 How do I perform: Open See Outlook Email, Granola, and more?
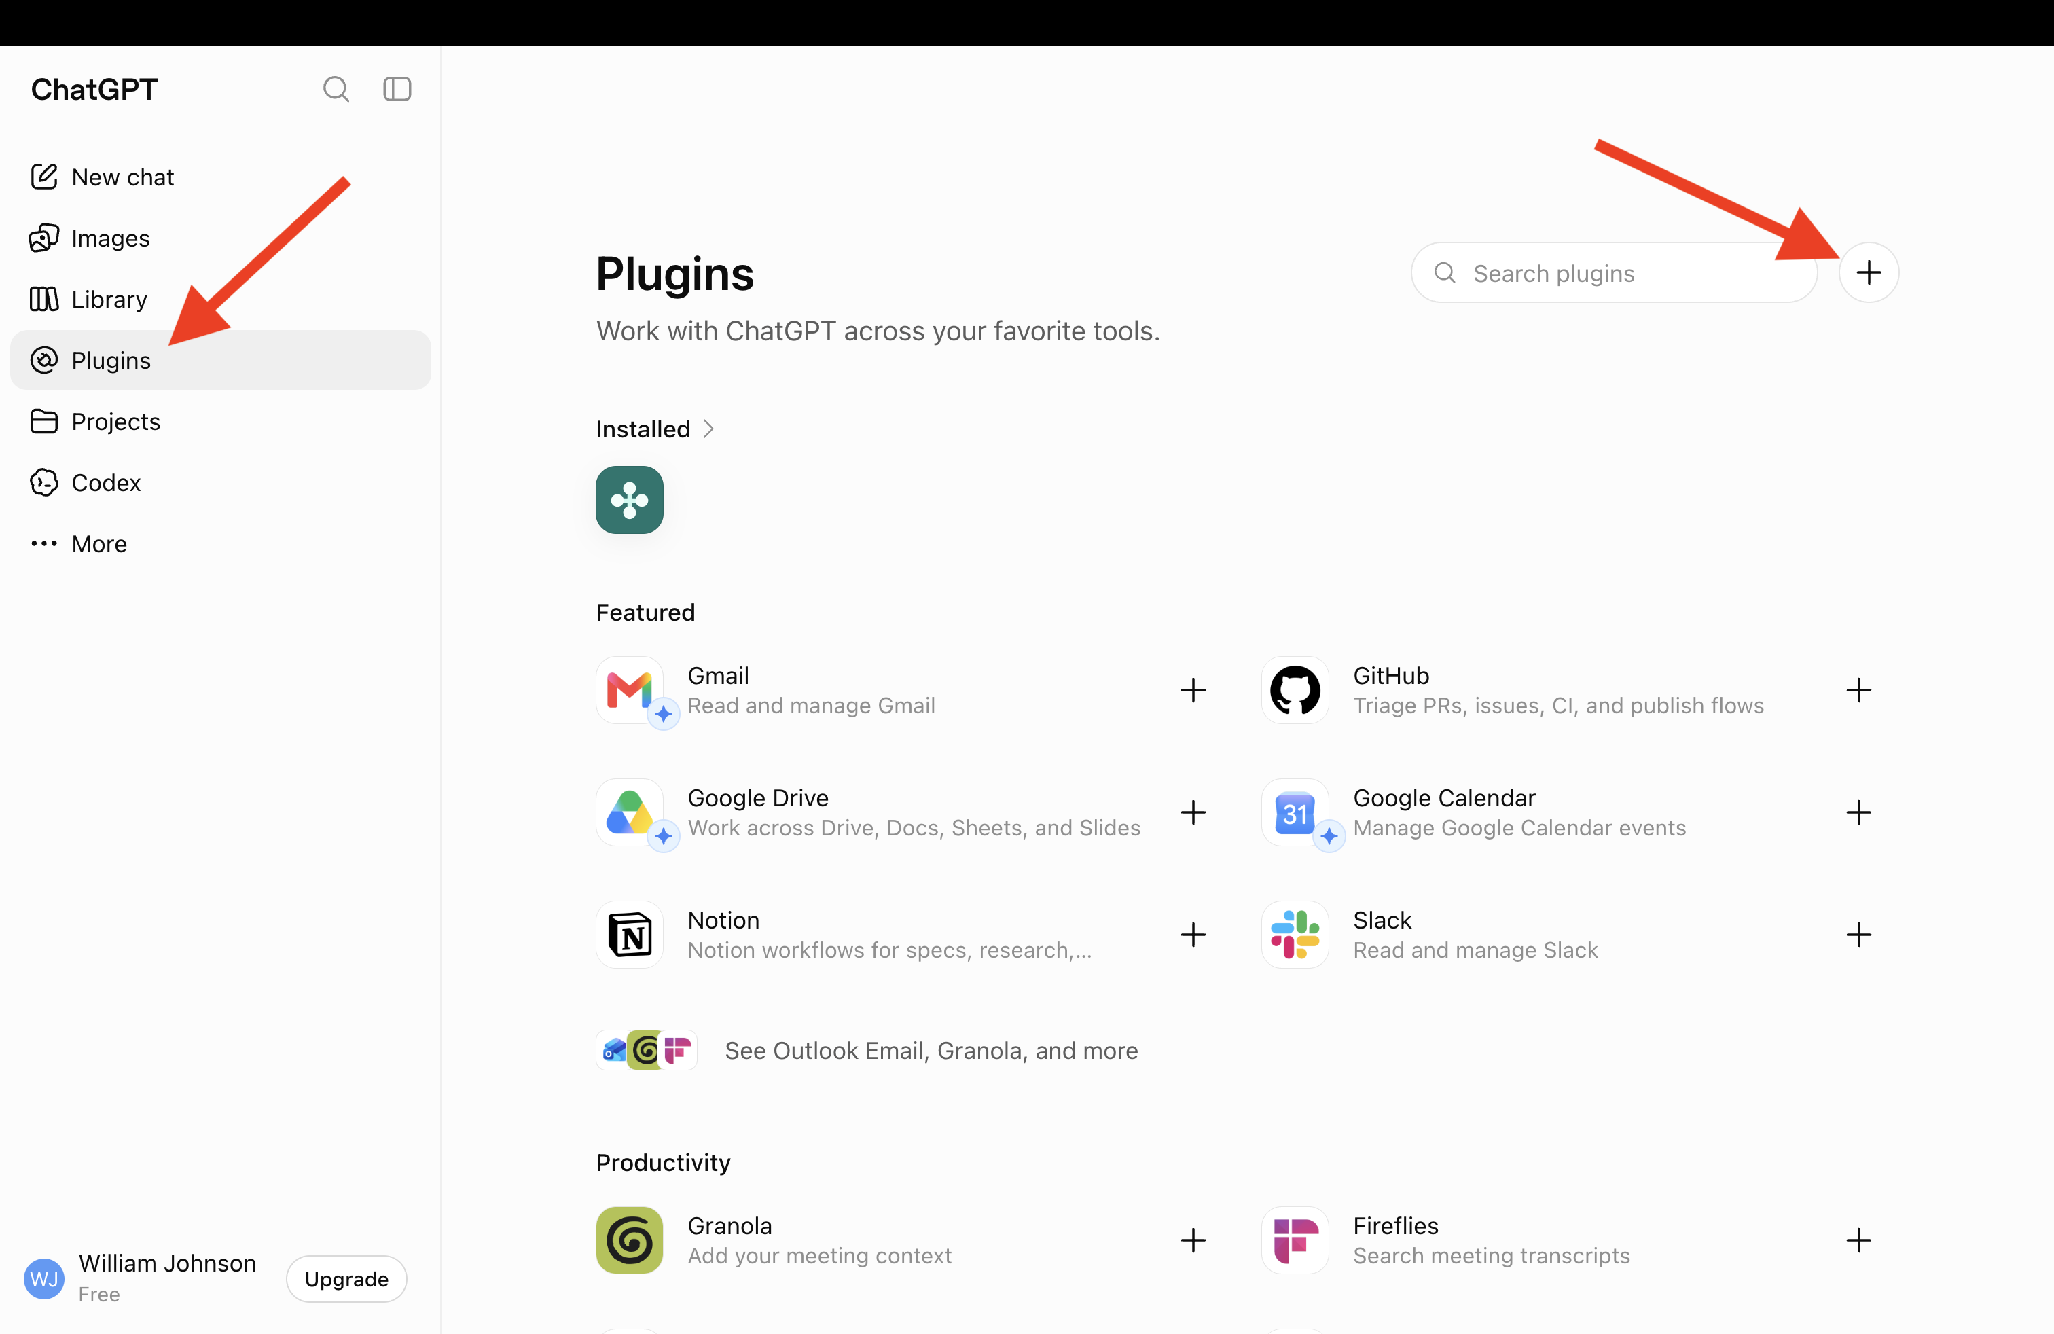click(931, 1051)
